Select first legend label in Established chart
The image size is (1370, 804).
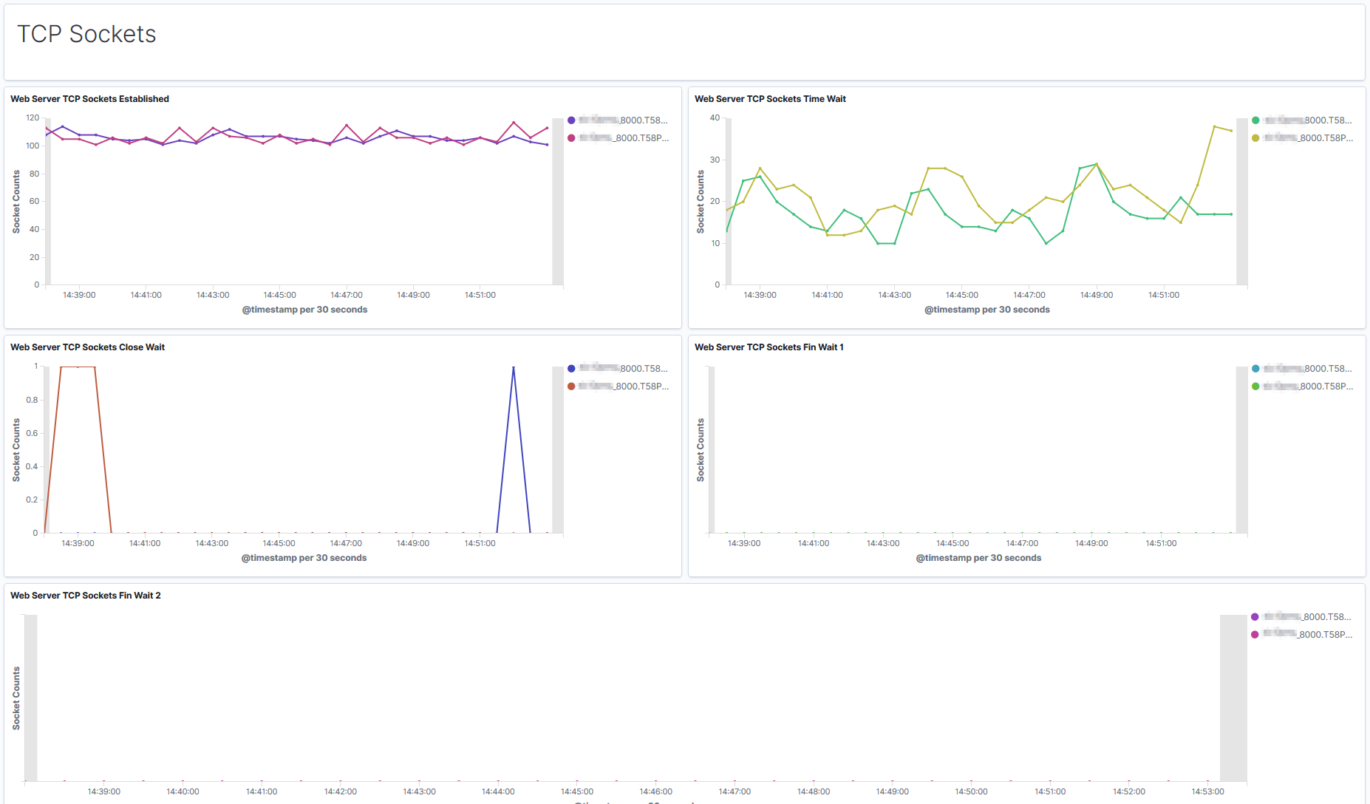coord(624,120)
